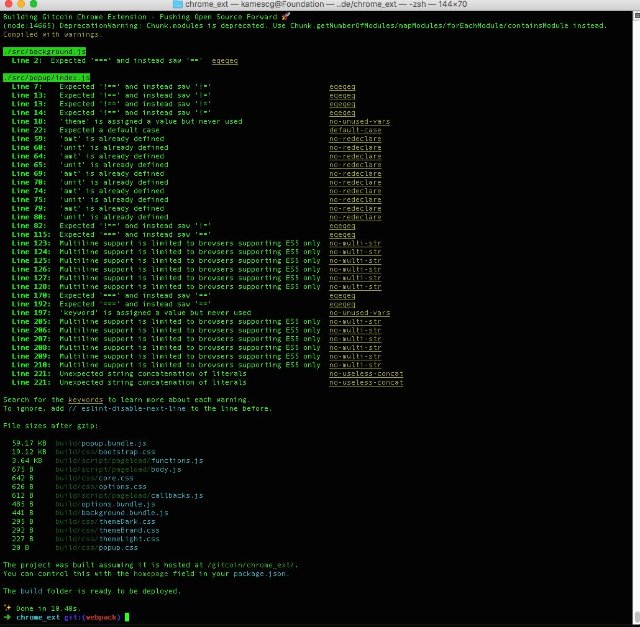The width and height of the screenshot is (640, 627).
Task: Open no-redeclare link on Line 64
Action: (x=355, y=156)
